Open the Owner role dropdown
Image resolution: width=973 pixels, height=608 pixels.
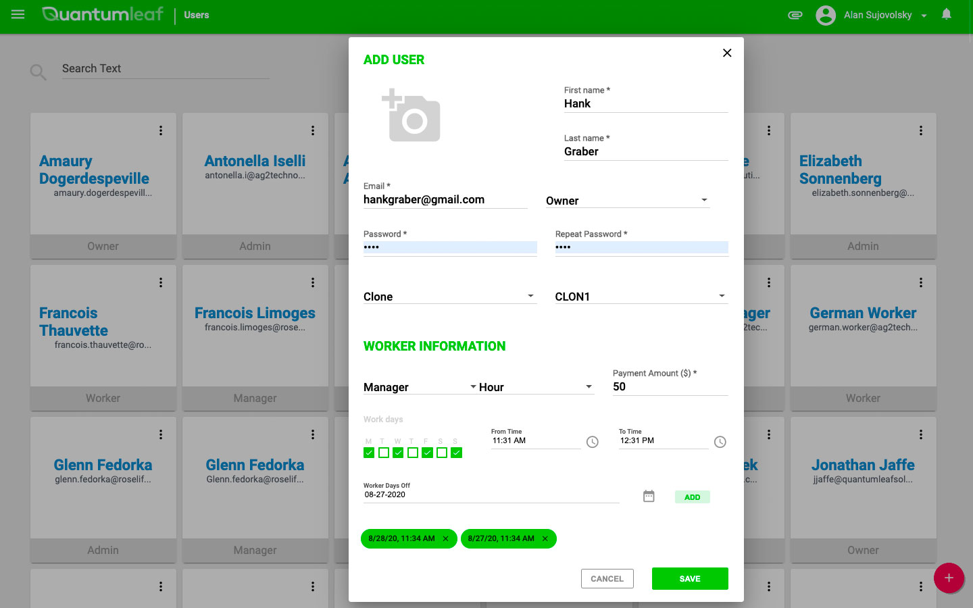point(628,201)
